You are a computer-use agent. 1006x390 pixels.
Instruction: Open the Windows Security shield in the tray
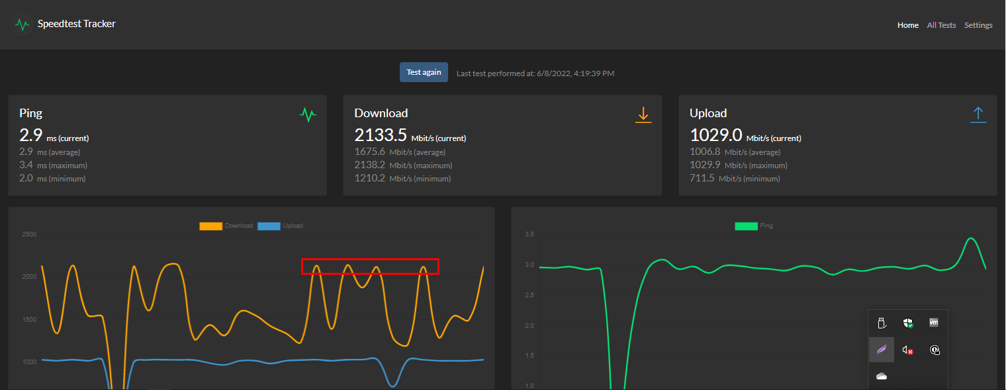tap(907, 322)
